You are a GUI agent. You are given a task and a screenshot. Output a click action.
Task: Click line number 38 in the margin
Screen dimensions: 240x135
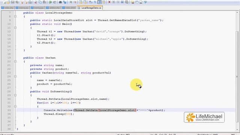9,129
